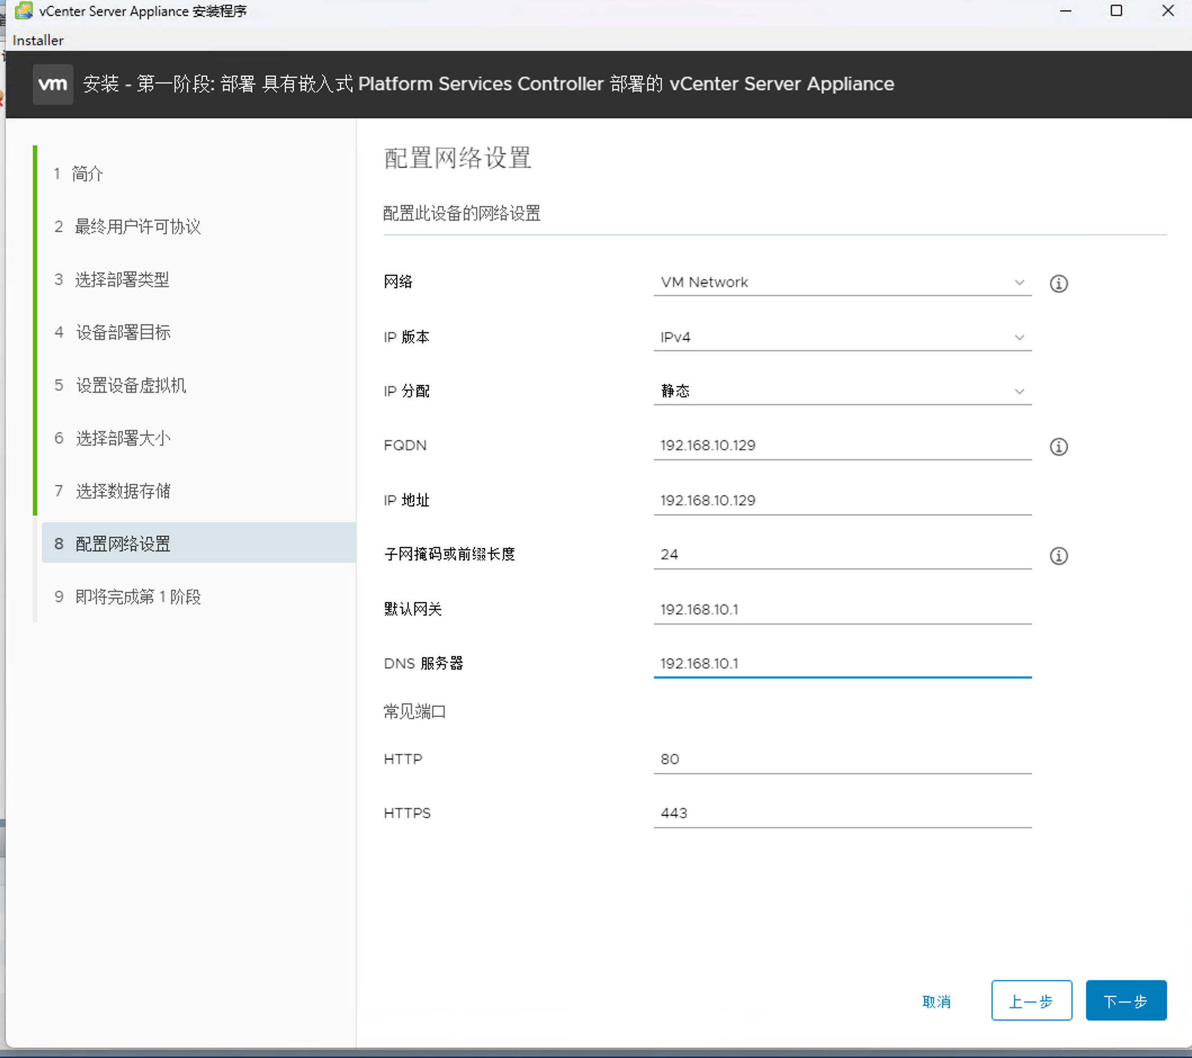The image size is (1192, 1058).
Task: Click the info icon next to 网络 dropdown
Action: pyautogui.click(x=1059, y=284)
